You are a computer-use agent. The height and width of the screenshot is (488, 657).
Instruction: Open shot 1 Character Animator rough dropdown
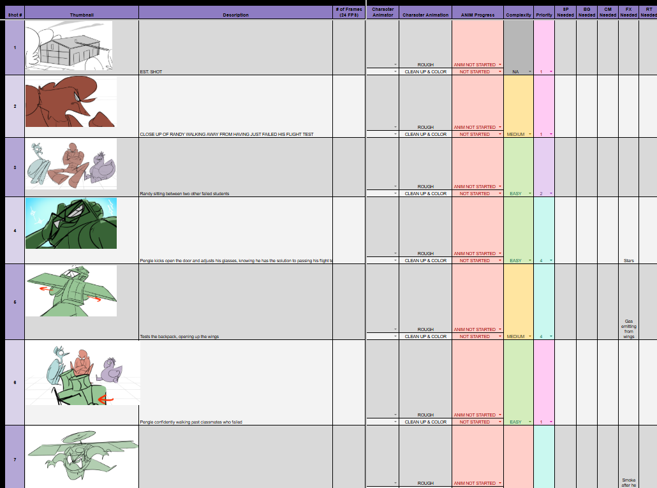(x=395, y=64)
